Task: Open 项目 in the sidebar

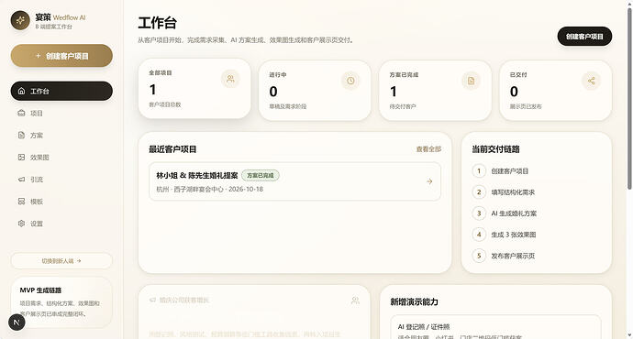Action: click(61, 114)
